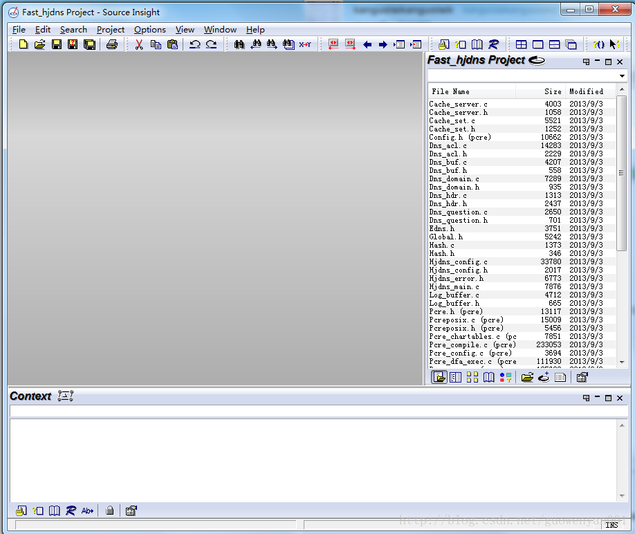This screenshot has width=635, height=534.
Task: Click the Copy toolbar icon
Action: 156,44
